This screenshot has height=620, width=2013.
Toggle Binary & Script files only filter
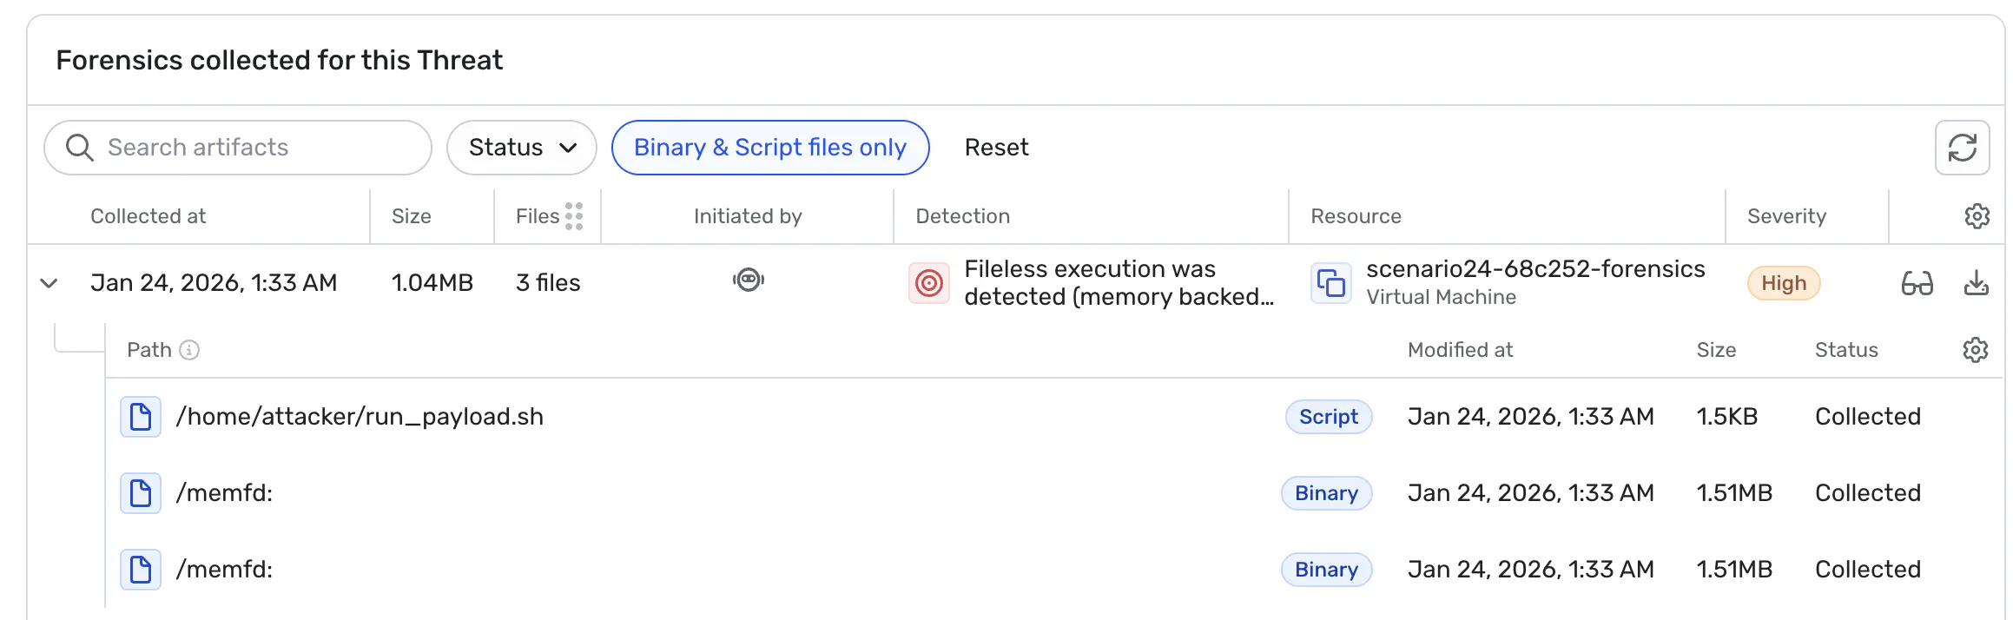[x=769, y=148]
